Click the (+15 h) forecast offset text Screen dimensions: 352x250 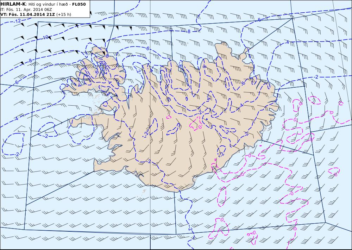tap(63, 14)
